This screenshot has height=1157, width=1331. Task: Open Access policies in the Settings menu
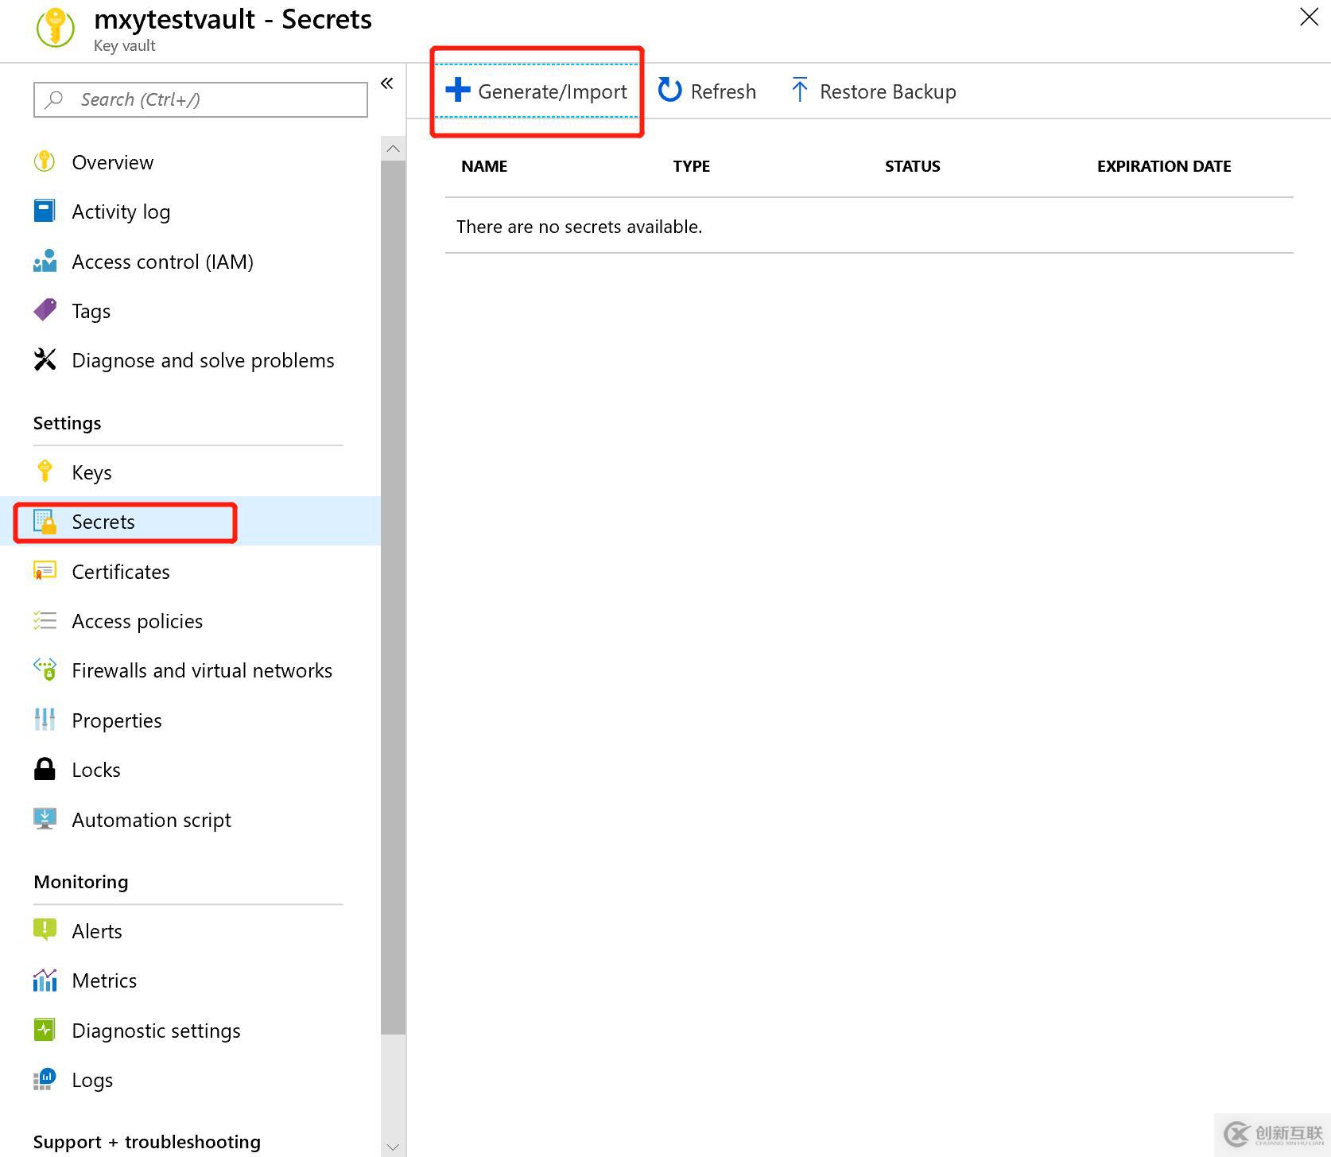pos(137,621)
